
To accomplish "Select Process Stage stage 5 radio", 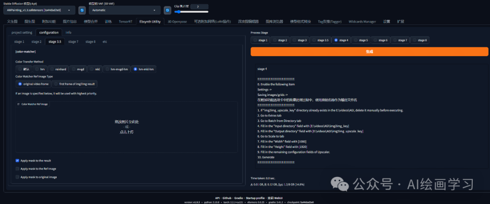I will tap(361, 40).
